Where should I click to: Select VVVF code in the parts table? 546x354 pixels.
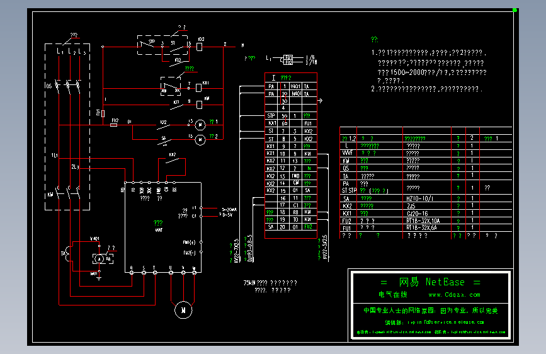347,153
